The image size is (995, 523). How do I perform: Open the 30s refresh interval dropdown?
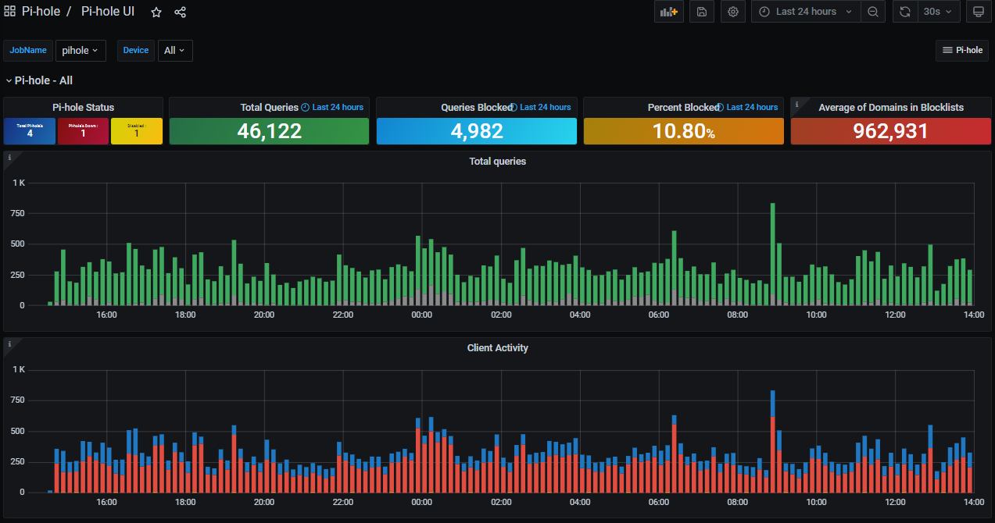938,12
